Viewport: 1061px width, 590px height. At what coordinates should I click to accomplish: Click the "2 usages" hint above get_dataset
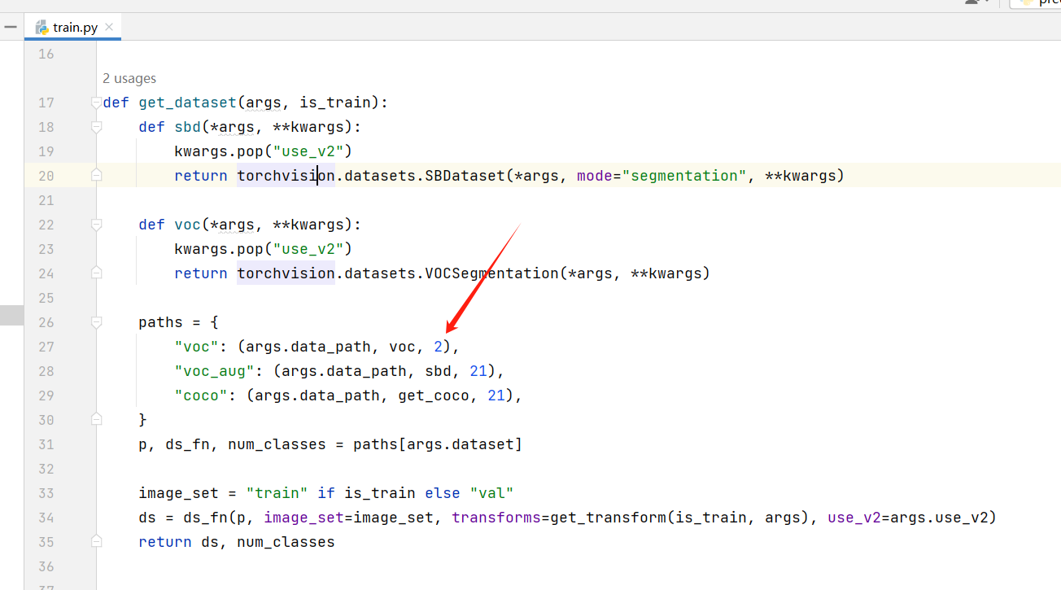click(x=129, y=78)
